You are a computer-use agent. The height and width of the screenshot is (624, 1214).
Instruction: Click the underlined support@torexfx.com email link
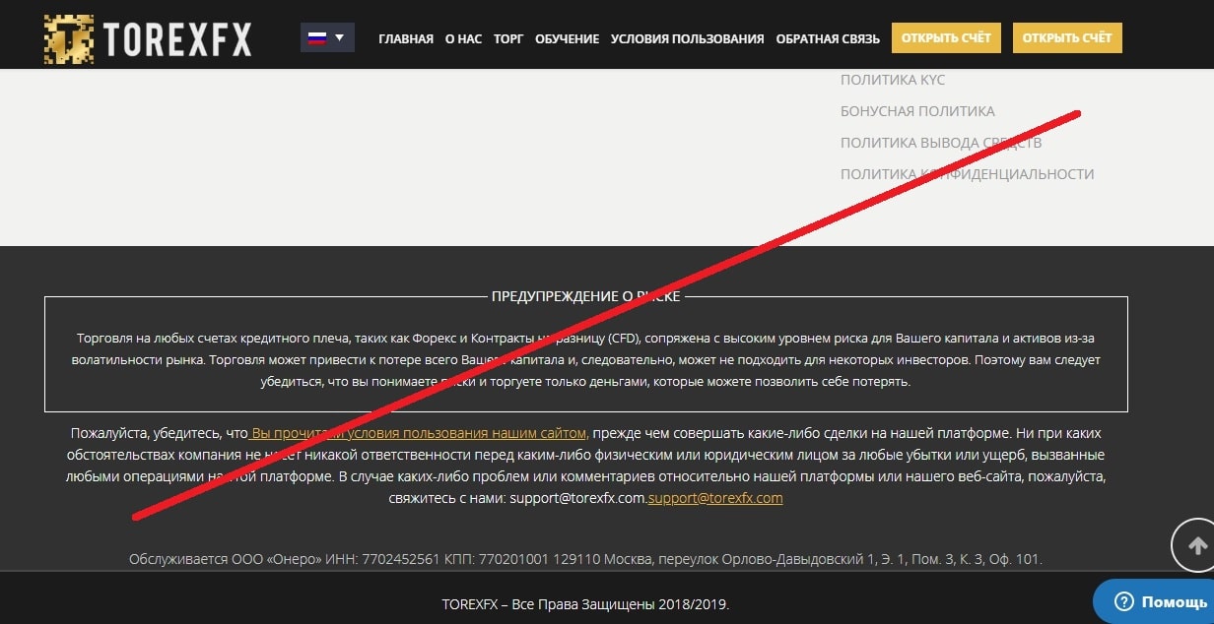tap(715, 498)
